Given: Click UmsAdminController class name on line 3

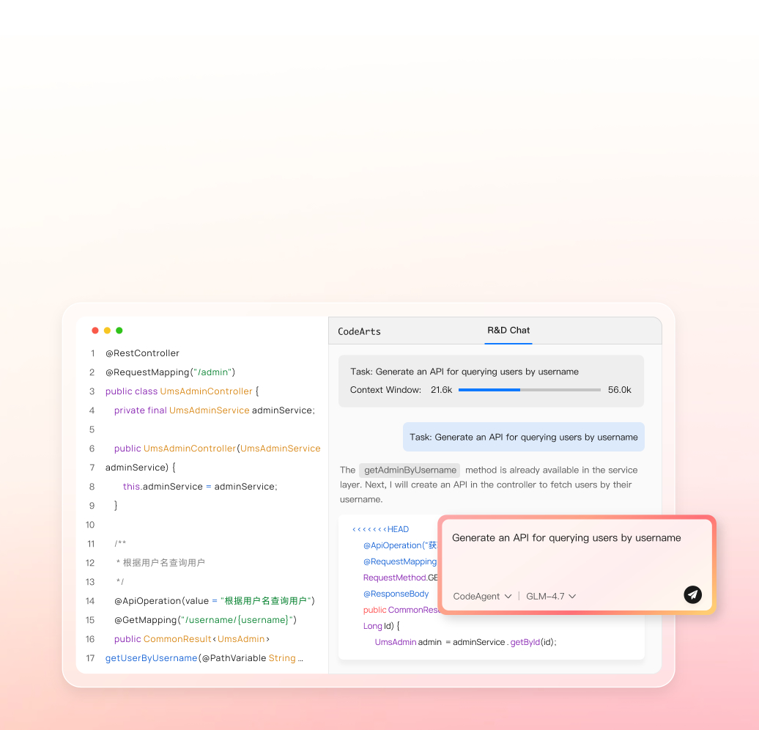Looking at the screenshot, I should tap(206, 391).
